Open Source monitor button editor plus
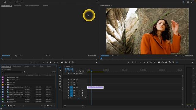The height and width of the screenshot is (110, 196). 96,62
